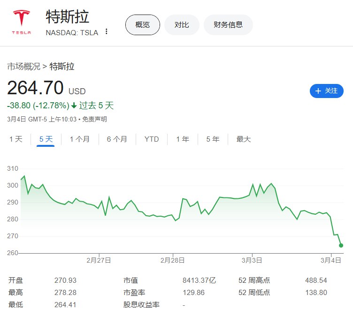This screenshot has height=310, width=353.
Task: Click the 52 周高点 value 488.54
Action: (316, 280)
